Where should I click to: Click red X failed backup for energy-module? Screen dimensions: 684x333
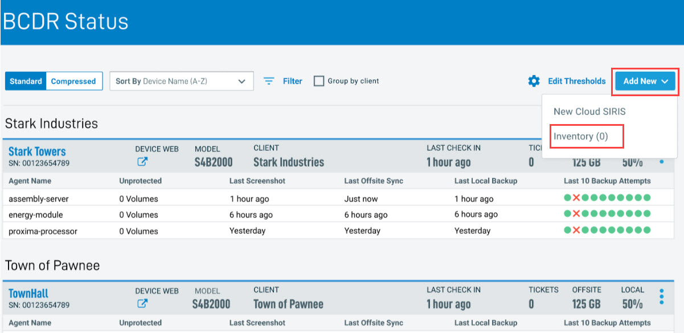tap(576, 213)
